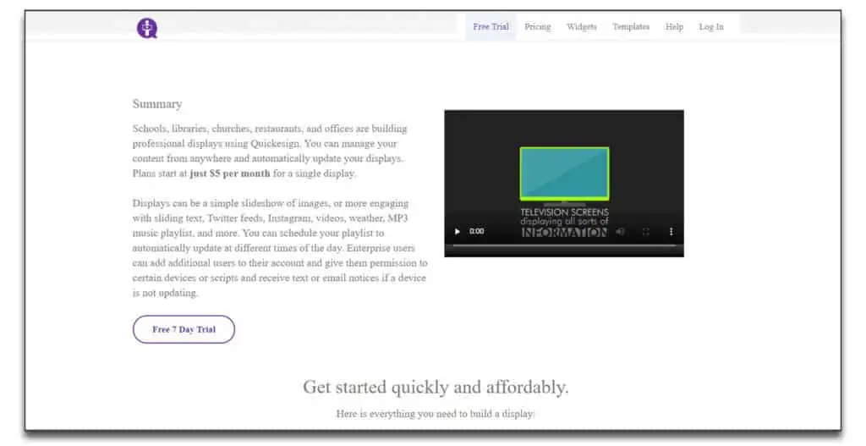The image size is (866, 446).
Task: Click the purple Quickesign logo icon
Action: (147, 28)
